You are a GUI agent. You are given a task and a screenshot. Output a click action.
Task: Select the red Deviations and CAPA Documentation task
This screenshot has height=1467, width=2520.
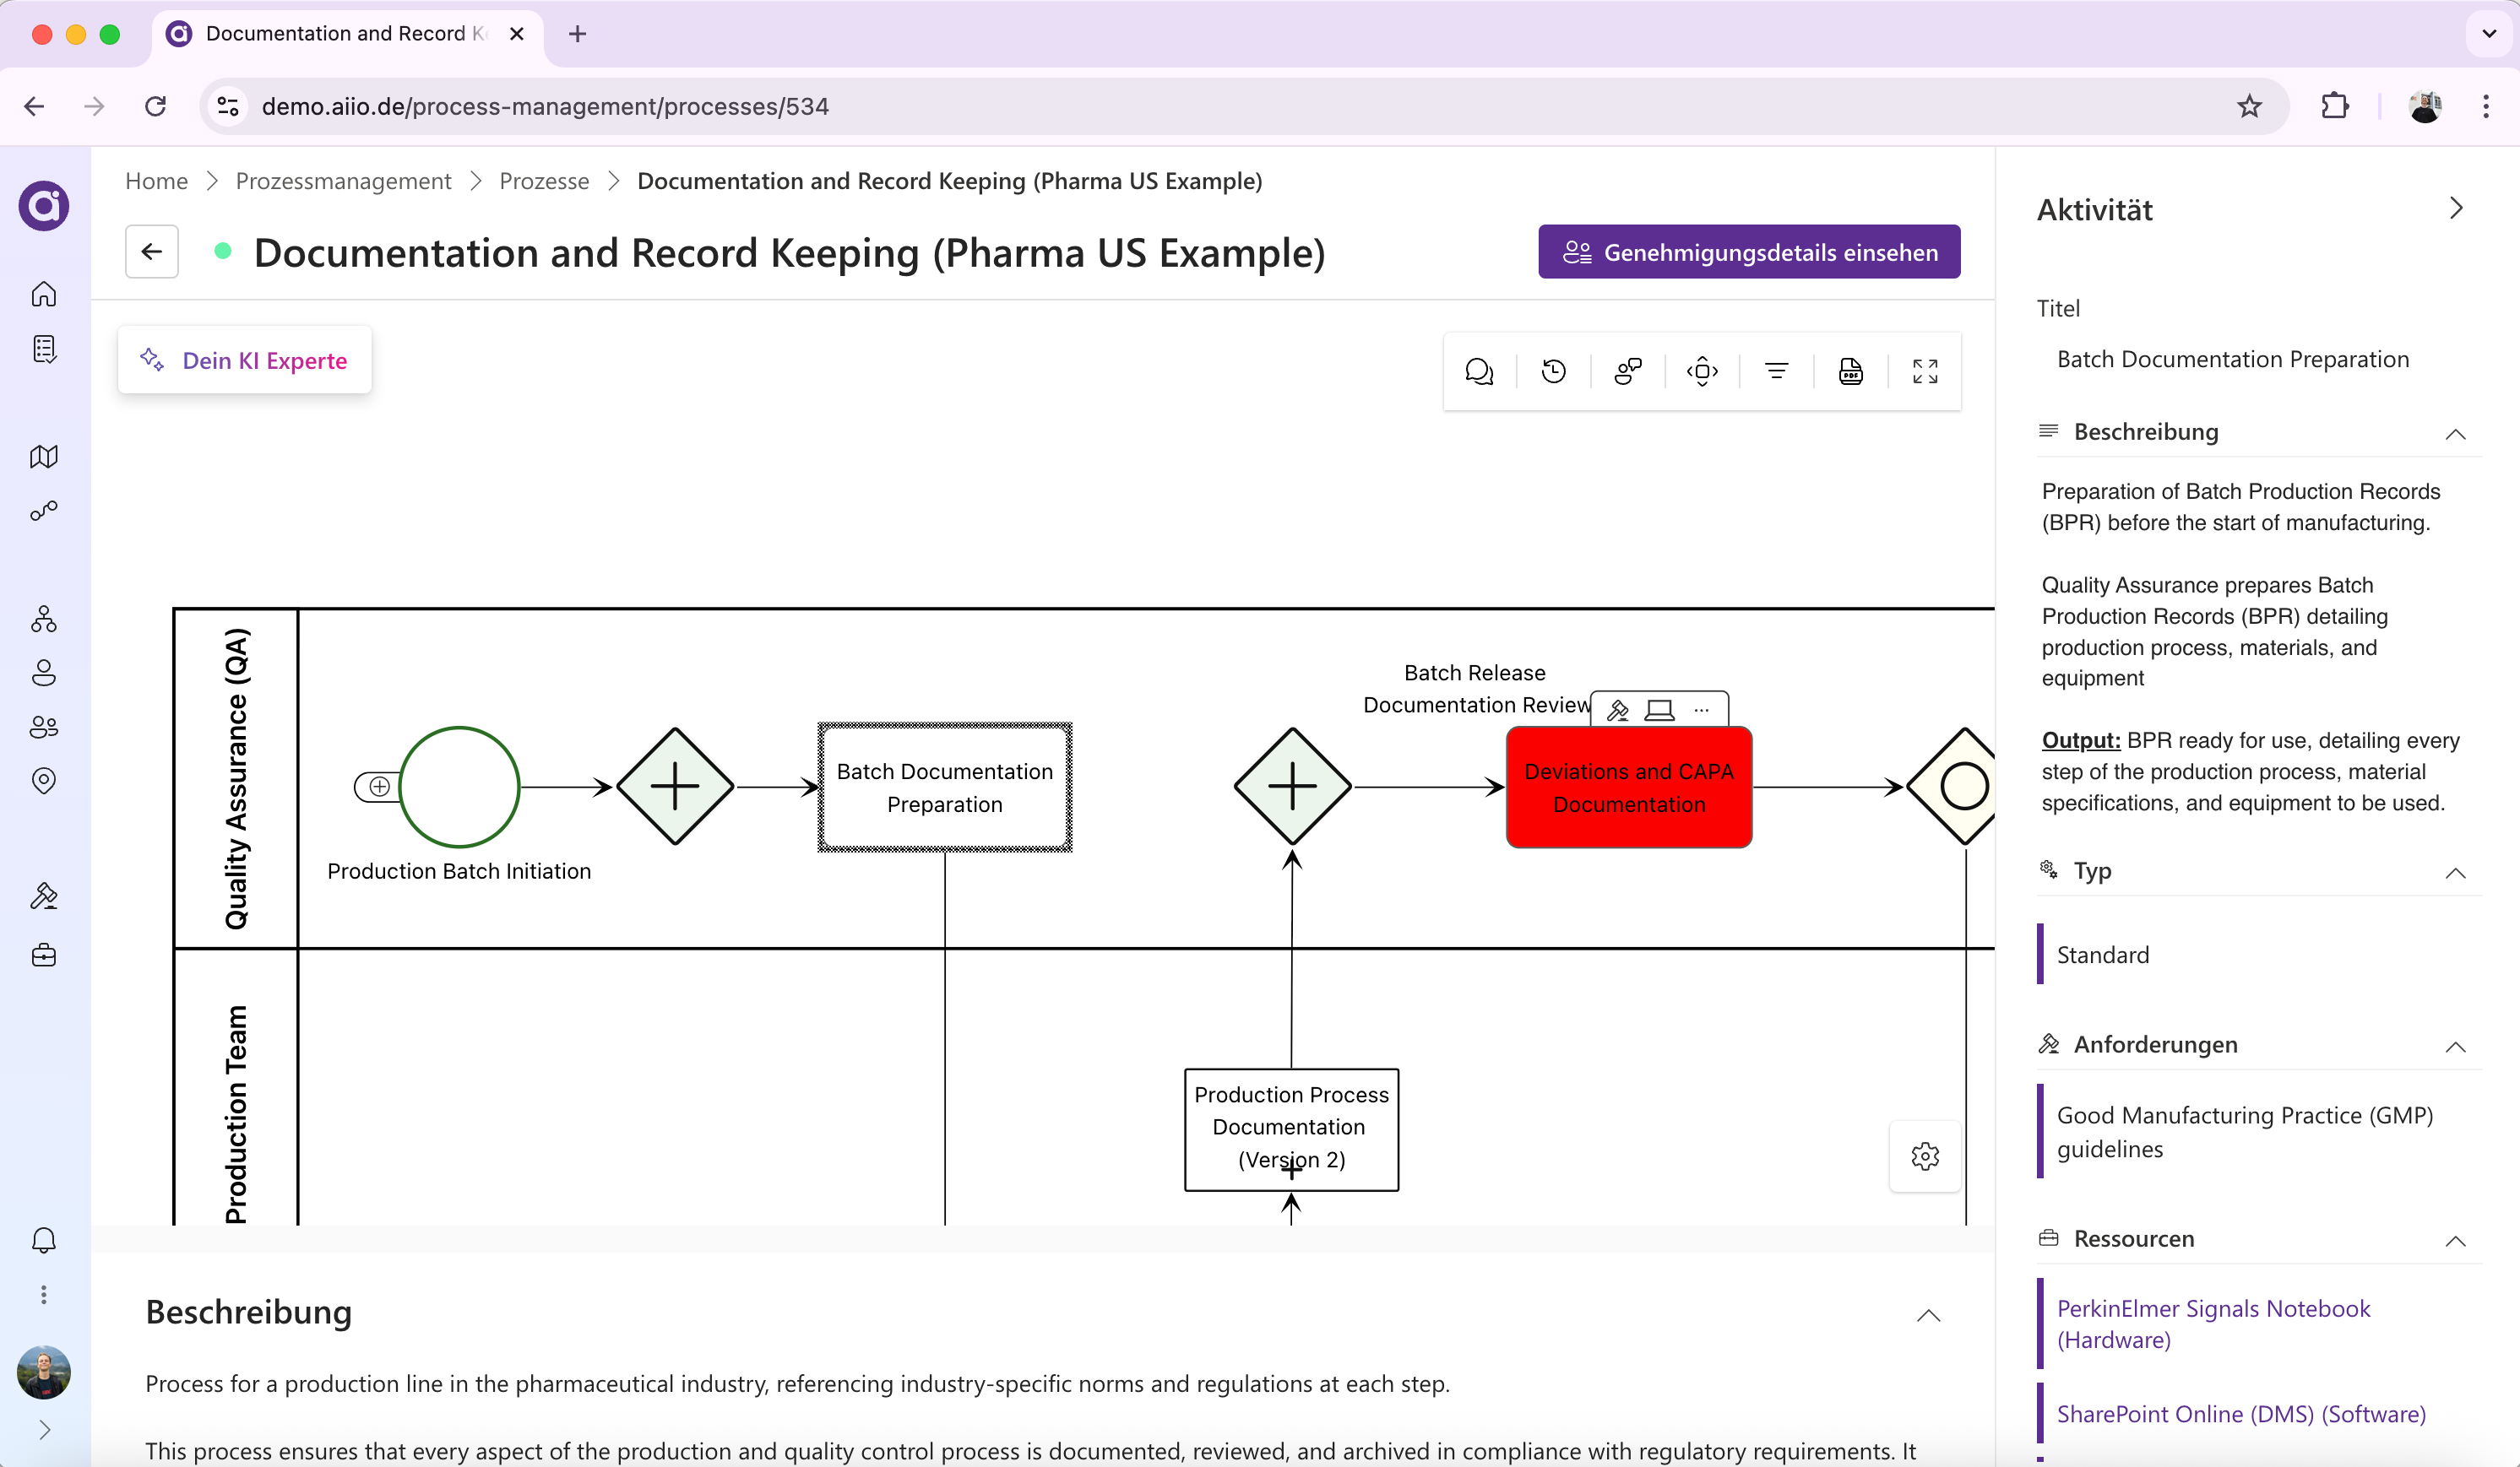pyautogui.click(x=1628, y=788)
